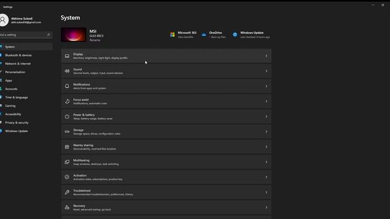The height and width of the screenshot is (219, 390).
Task: Click the Focus assist moon icon
Action: 67,102
